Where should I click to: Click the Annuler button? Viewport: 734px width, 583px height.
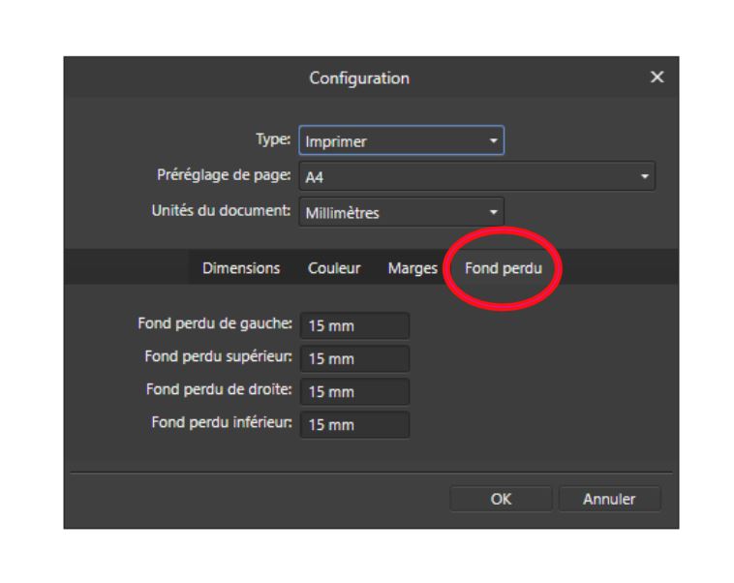click(x=609, y=499)
